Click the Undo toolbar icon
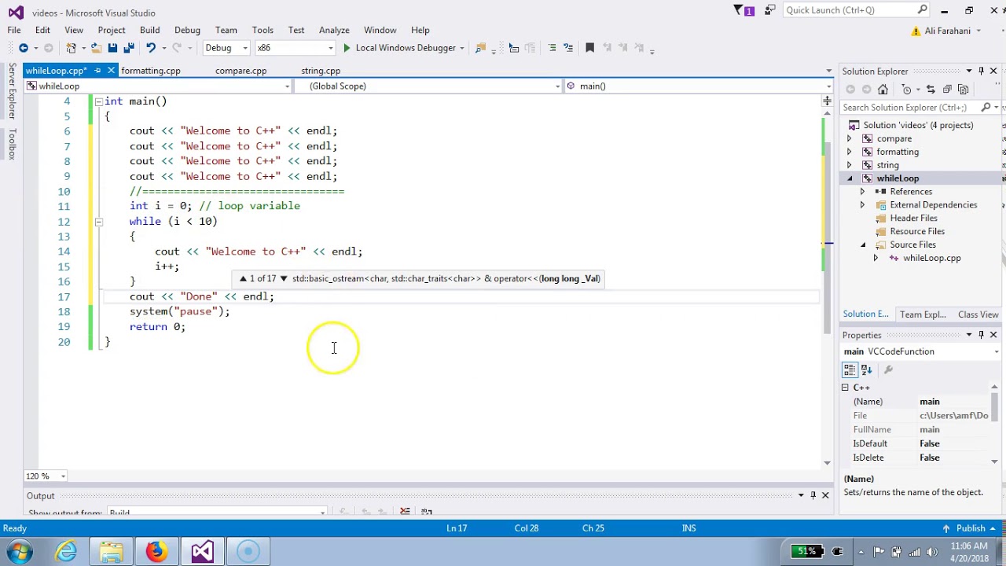 pyautogui.click(x=150, y=48)
